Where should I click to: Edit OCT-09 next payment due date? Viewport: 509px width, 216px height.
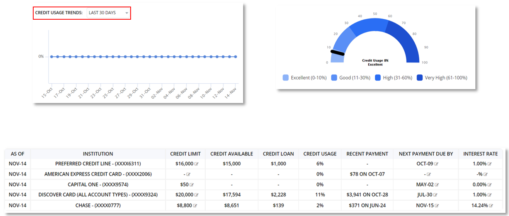pyautogui.click(x=436, y=164)
